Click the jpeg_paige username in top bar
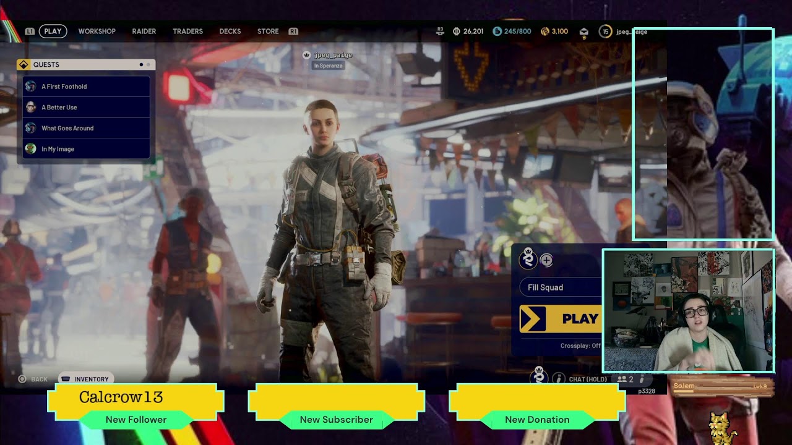The height and width of the screenshot is (445, 792). click(632, 32)
